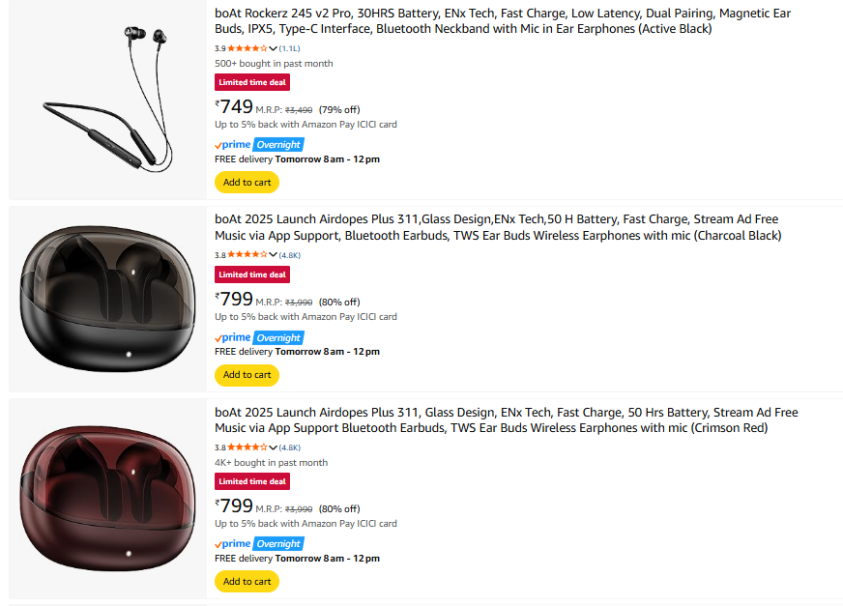Click the Limited time deal badge on Rockerz 245

252,83
